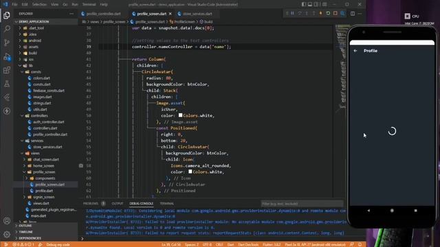Image resolution: width=440 pixels, height=247 pixels.
Task: Open editor More Actions ellipsis
Action: click(360, 14)
